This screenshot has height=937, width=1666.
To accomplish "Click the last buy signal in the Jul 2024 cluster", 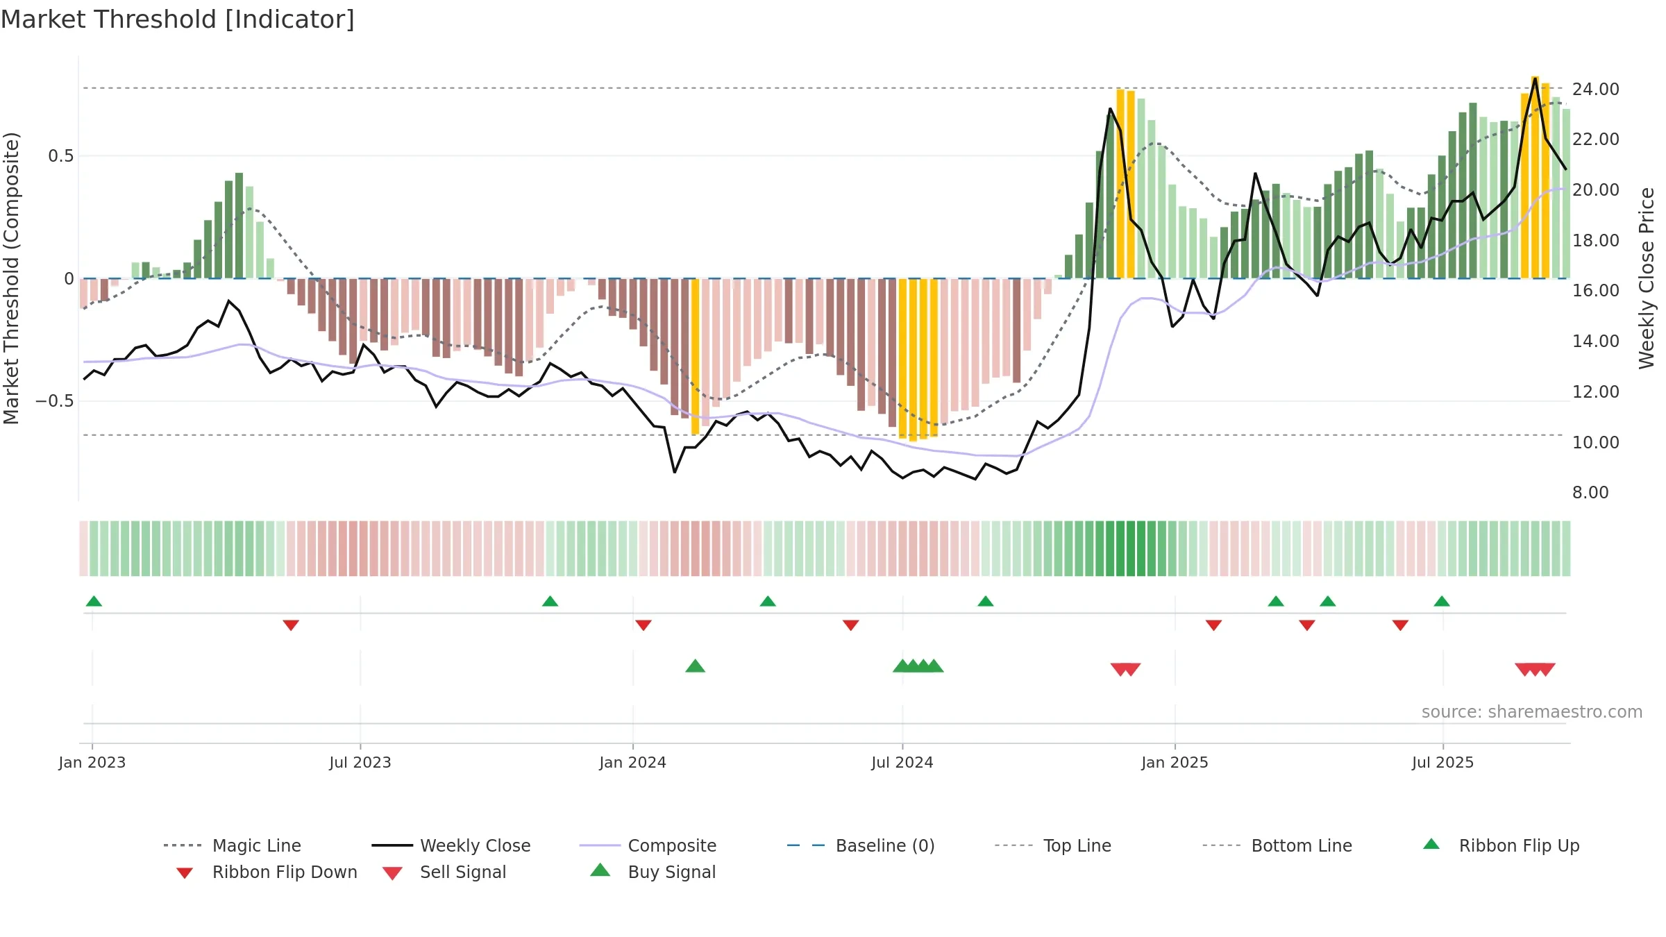I will pos(935,666).
